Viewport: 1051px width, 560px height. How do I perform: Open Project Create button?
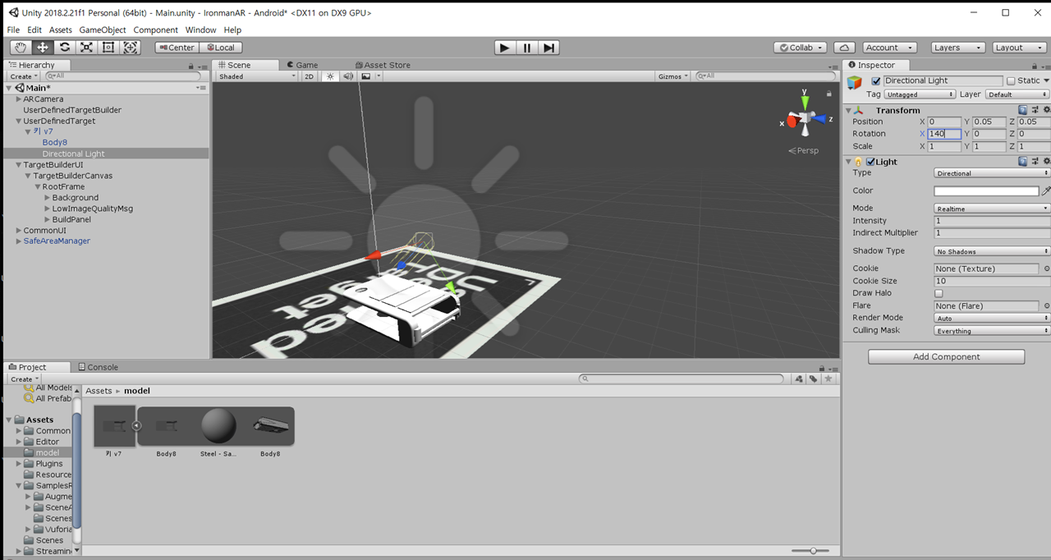23,379
